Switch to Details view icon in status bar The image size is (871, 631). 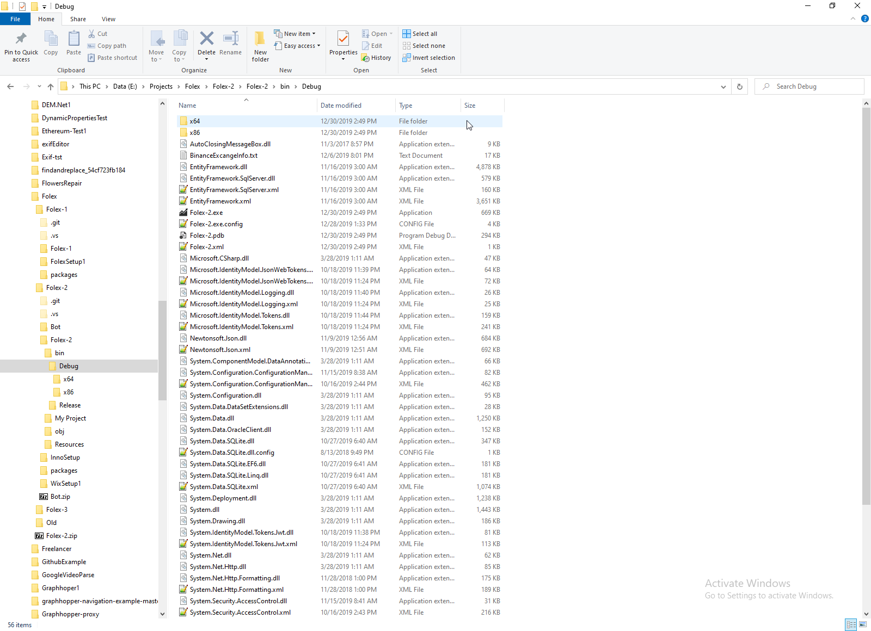(x=851, y=624)
